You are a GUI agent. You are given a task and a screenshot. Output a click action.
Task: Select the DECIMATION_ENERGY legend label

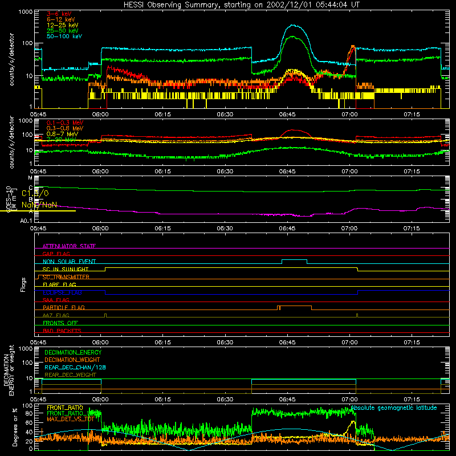pyautogui.click(x=73, y=352)
